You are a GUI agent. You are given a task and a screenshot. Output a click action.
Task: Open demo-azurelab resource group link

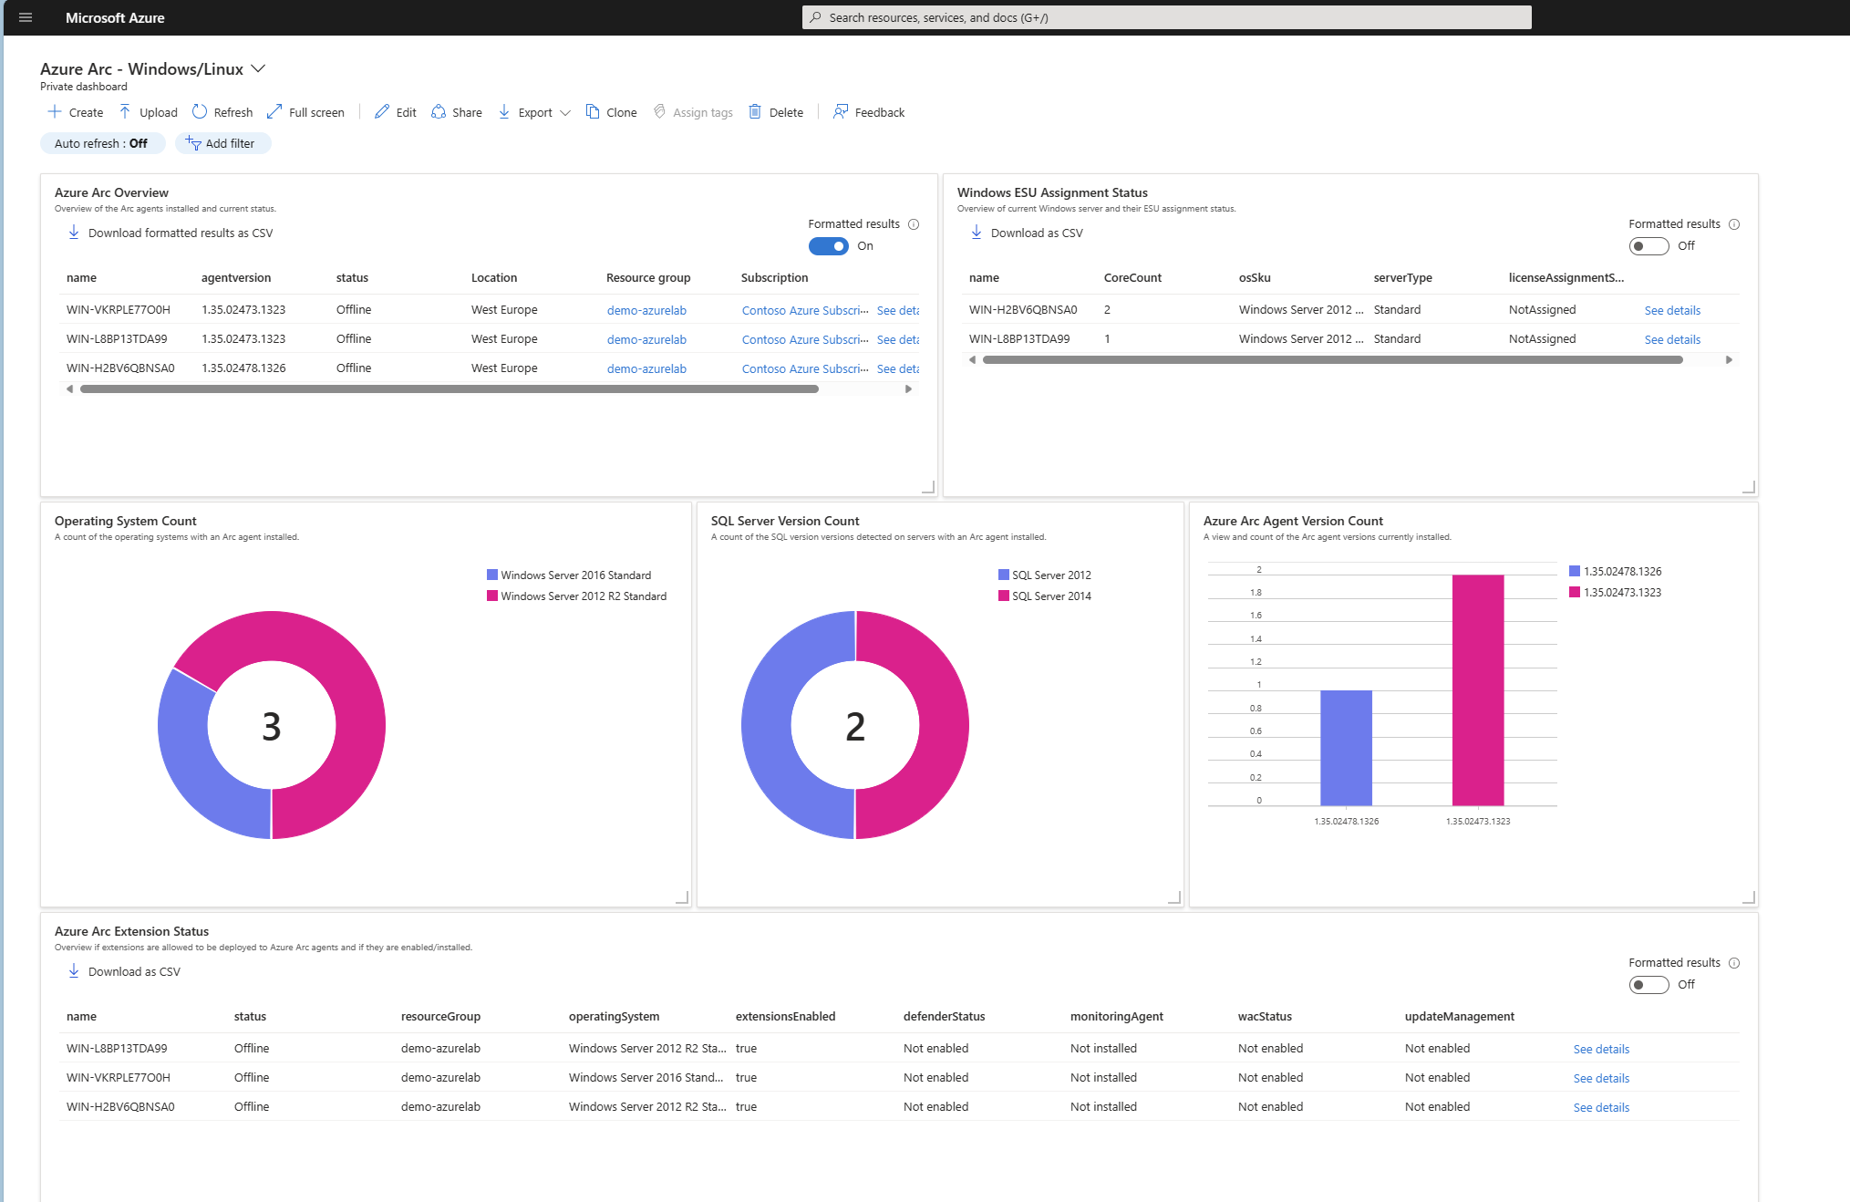646,310
